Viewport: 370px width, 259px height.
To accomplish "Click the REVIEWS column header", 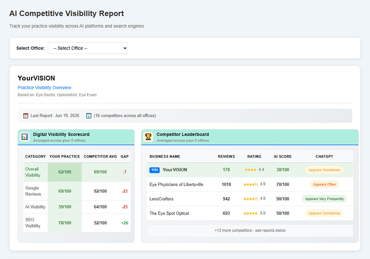I will pyautogui.click(x=226, y=157).
